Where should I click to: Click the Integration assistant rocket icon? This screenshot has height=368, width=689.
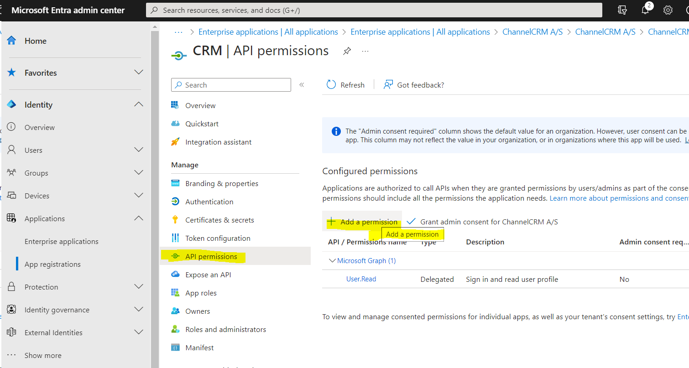175,142
